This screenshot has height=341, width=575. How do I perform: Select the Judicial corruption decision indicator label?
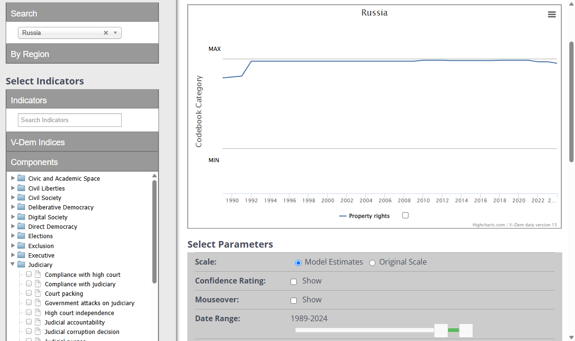82,332
